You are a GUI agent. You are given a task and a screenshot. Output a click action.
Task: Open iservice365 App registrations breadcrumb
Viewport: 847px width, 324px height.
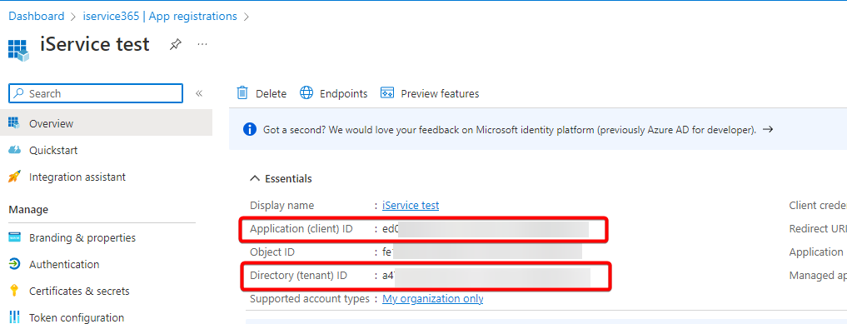160,16
